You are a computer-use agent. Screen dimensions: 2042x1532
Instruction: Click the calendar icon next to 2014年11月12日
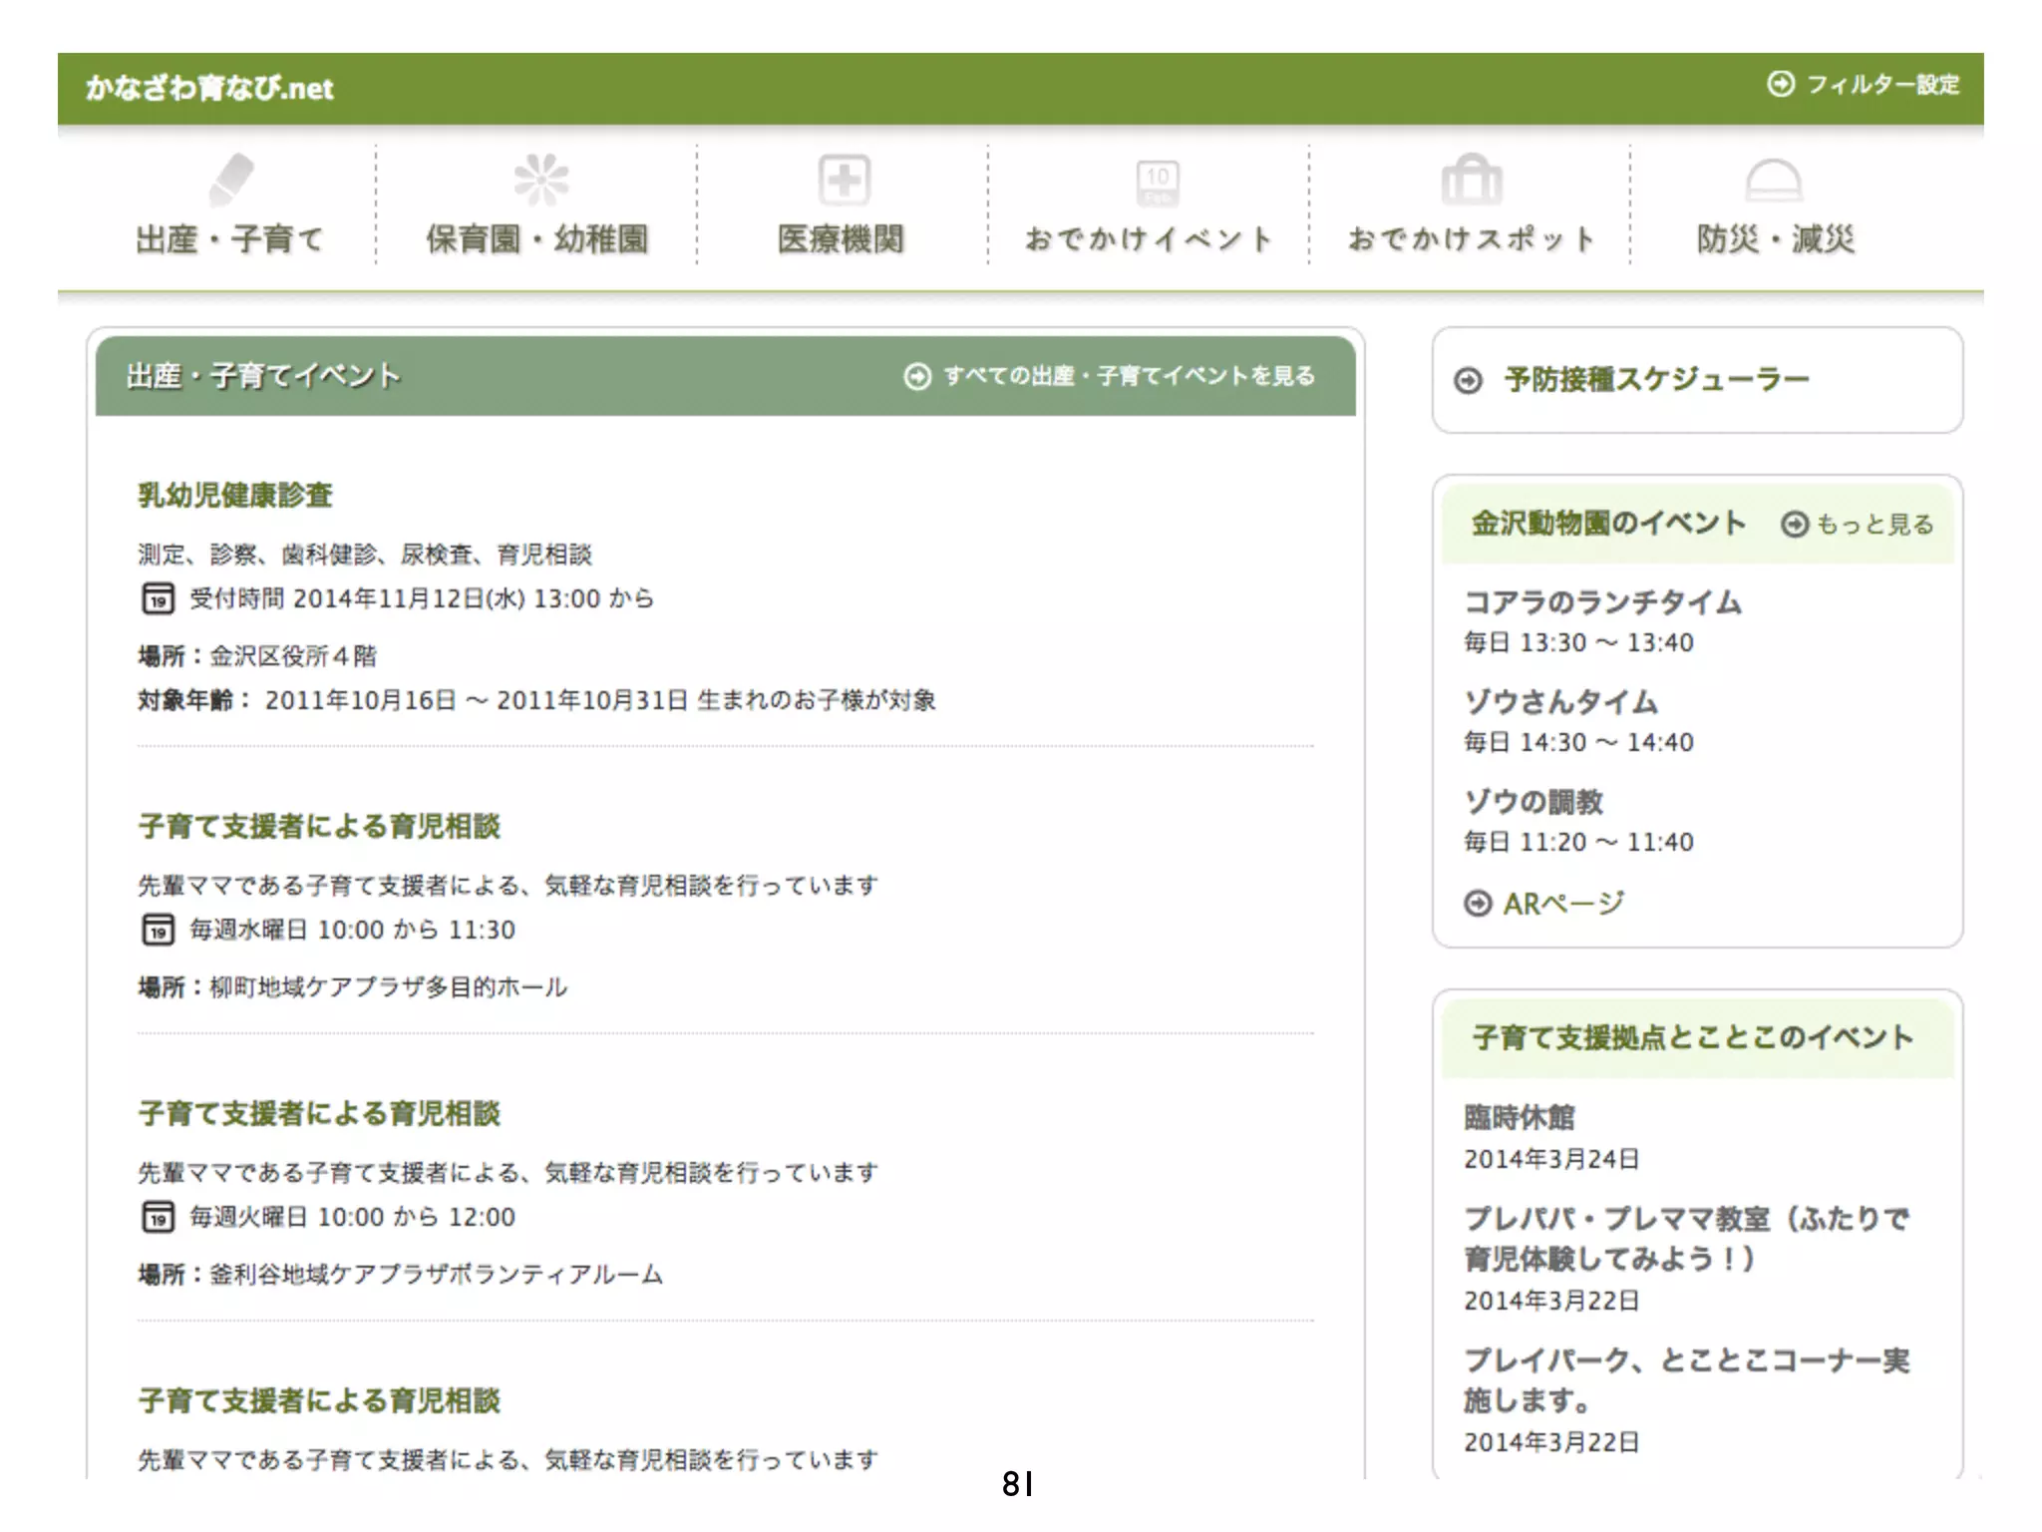158,598
